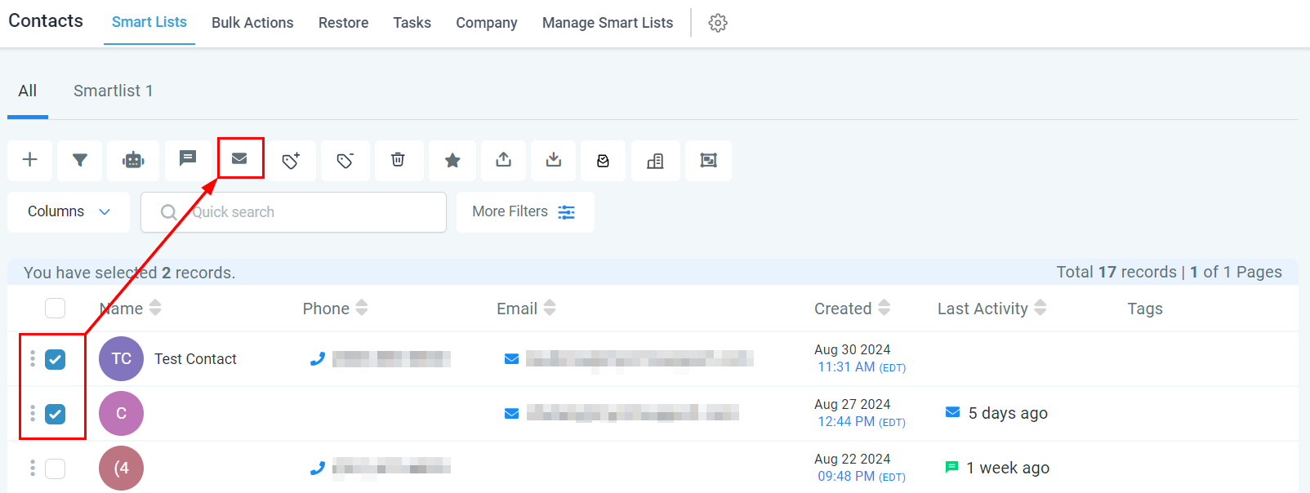
Task: Uncheck the Test Contact row checkbox
Action: click(x=55, y=359)
